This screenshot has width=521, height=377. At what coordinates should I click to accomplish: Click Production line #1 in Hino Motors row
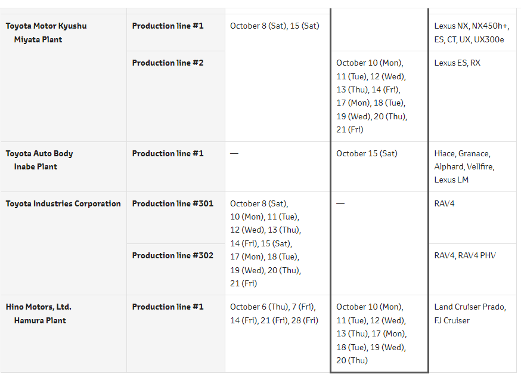(168, 307)
